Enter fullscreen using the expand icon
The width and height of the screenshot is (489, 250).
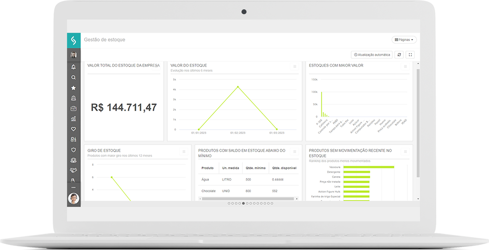pyautogui.click(x=411, y=55)
